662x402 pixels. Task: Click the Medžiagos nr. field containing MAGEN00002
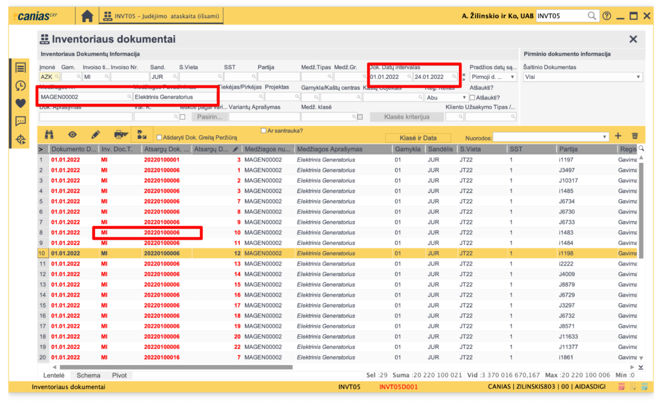(83, 97)
